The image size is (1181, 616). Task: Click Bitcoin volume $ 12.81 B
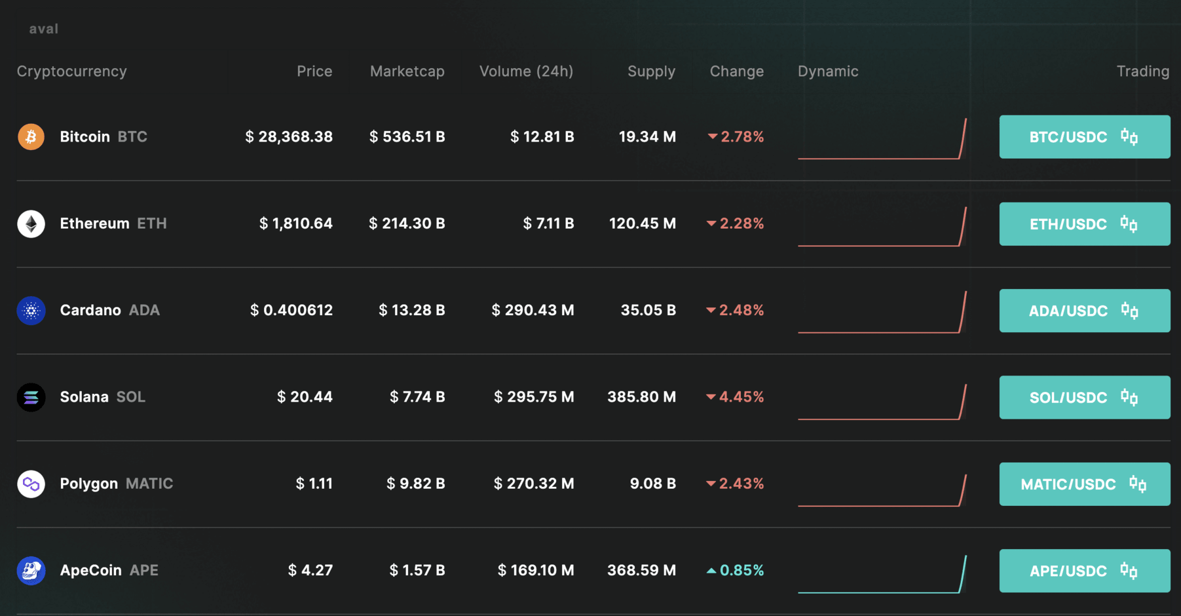pos(542,137)
